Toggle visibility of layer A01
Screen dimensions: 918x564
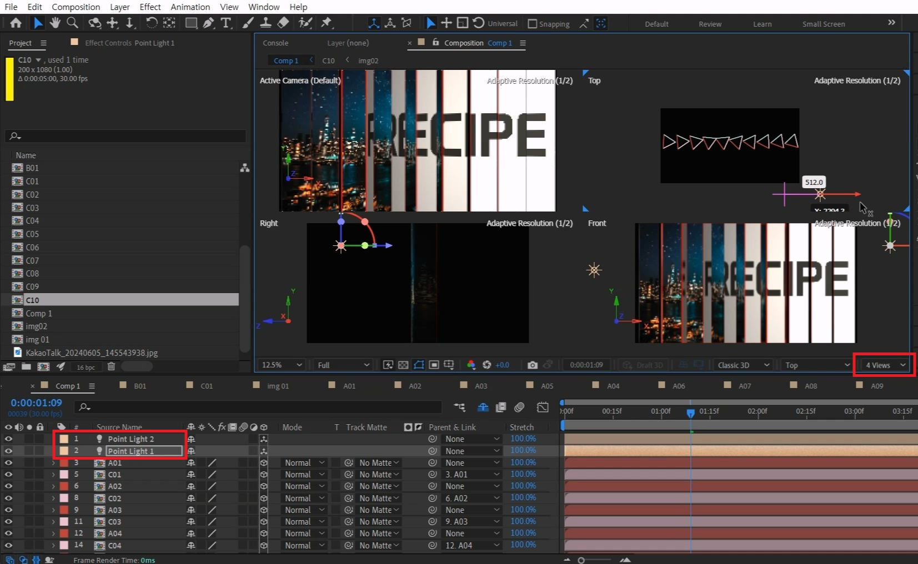[8, 462]
